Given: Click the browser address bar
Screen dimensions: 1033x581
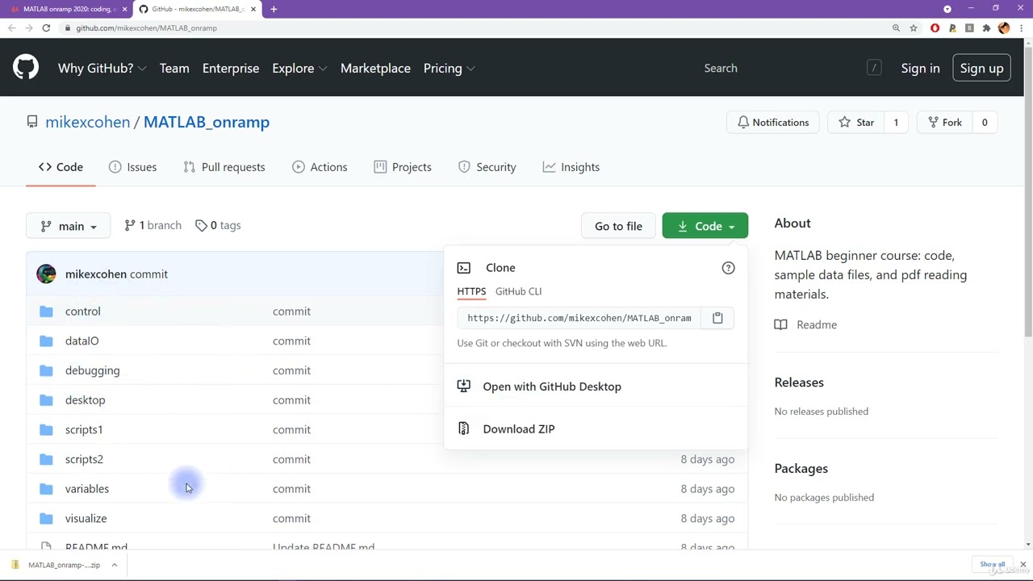Looking at the screenshot, I should pyautogui.click(x=476, y=28).
